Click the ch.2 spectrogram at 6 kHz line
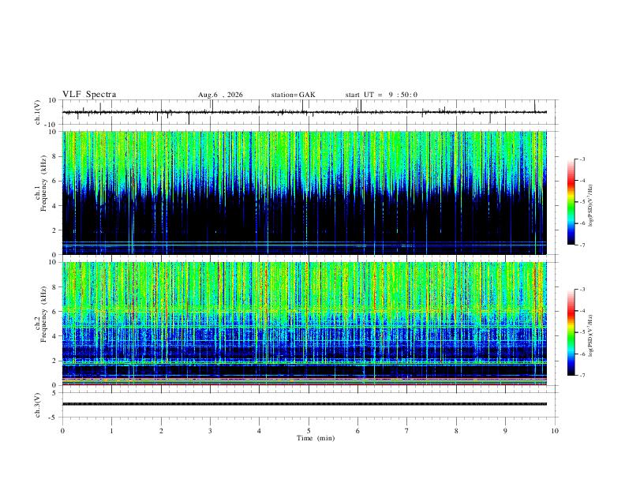Viewport: 625px width, 483px height. [305, 310]
